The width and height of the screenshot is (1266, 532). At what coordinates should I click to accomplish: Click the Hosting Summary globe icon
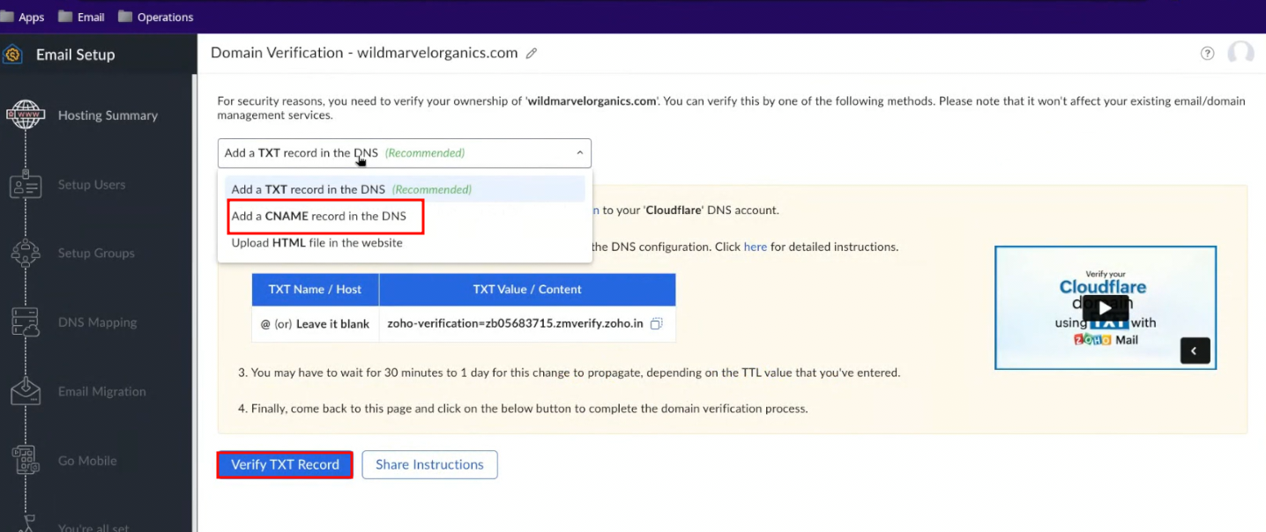[26, 115]
